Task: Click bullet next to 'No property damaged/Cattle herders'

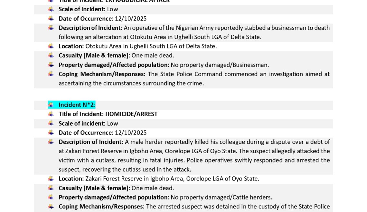Action: tap(51, 197)
